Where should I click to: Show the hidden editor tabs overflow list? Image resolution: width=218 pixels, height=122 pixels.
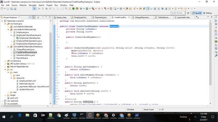(x=197, y=17)
